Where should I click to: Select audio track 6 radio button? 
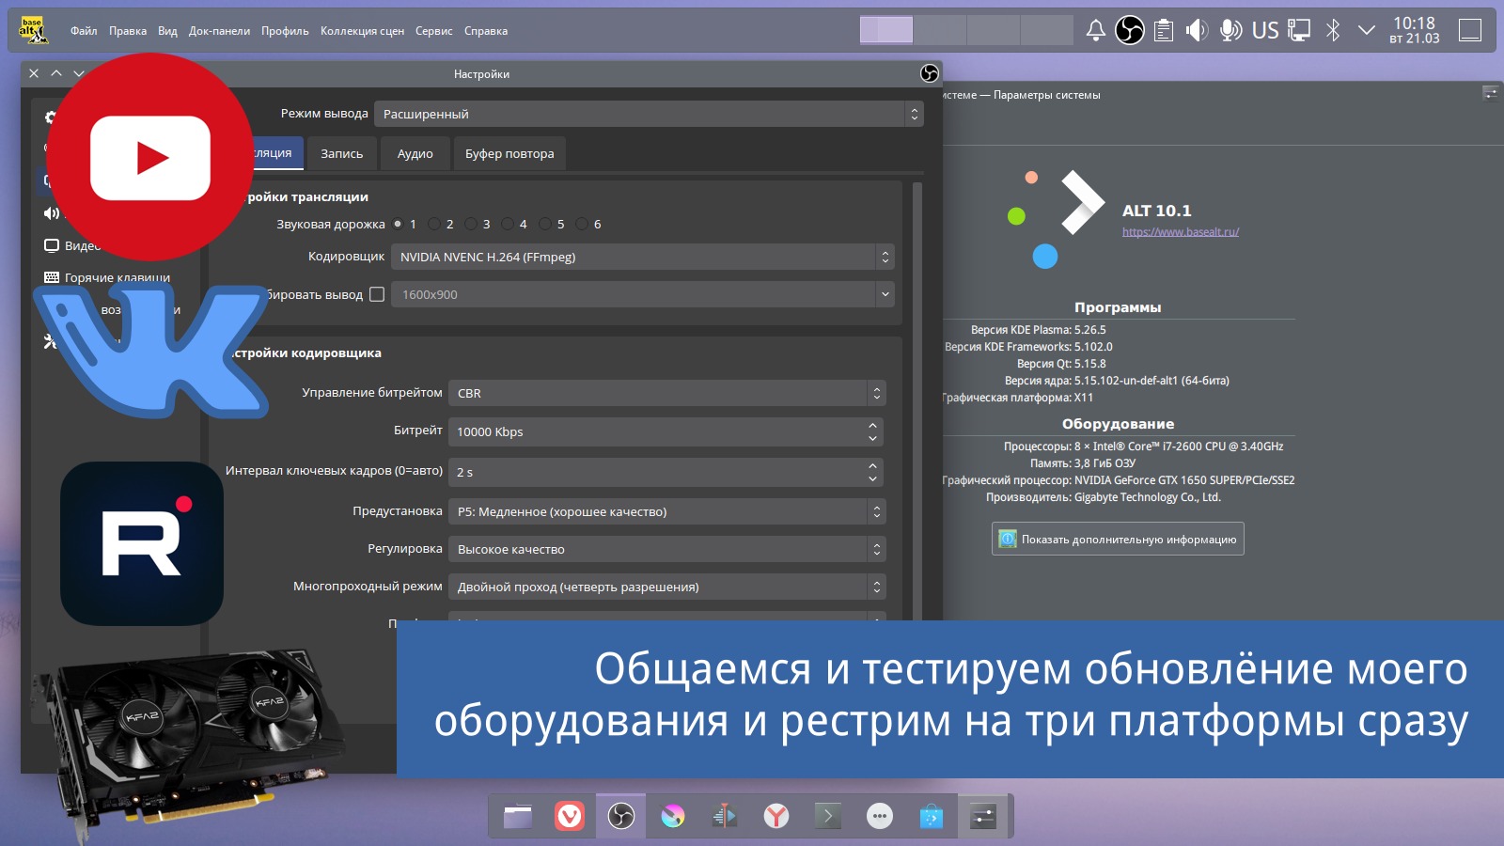click(x=581, y=224)
